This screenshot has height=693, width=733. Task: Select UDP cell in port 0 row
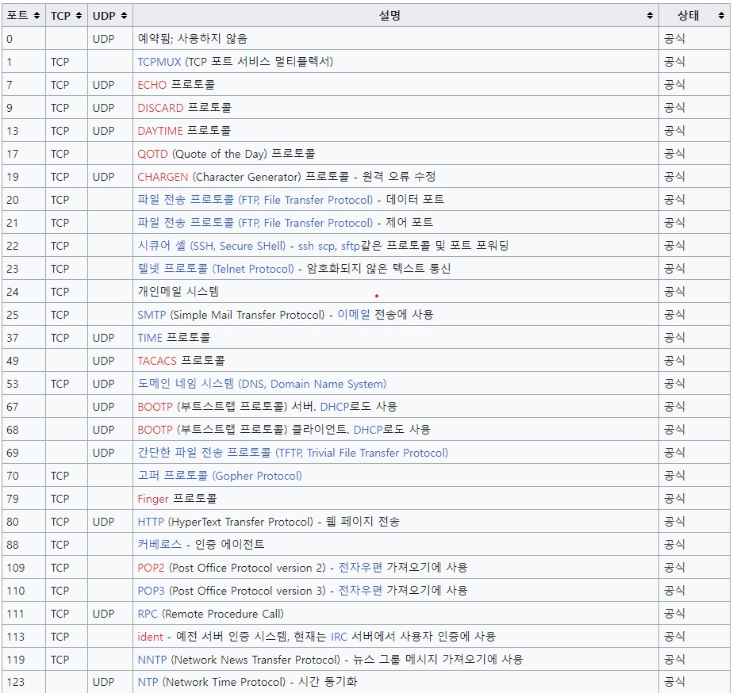110,38
